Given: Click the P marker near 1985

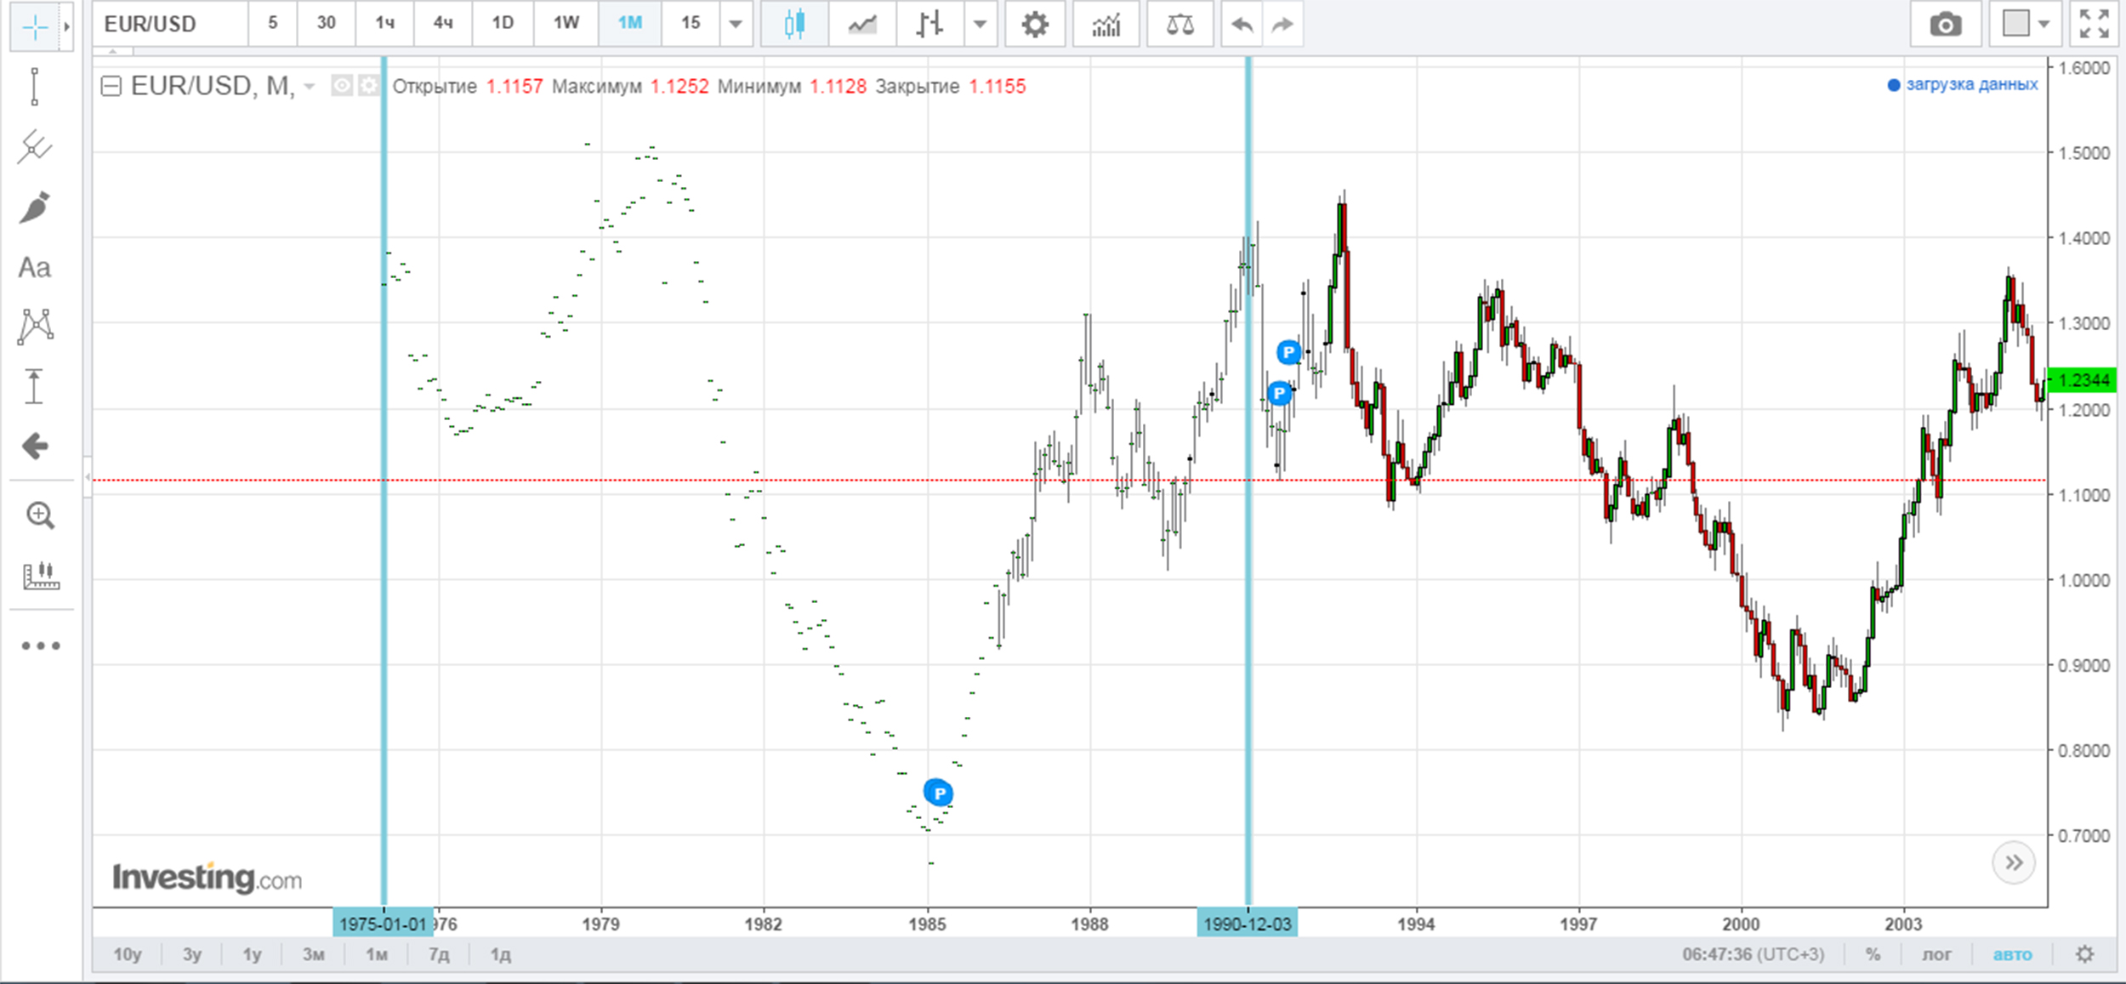Looking at the screenshot, I should pos(938,793).
